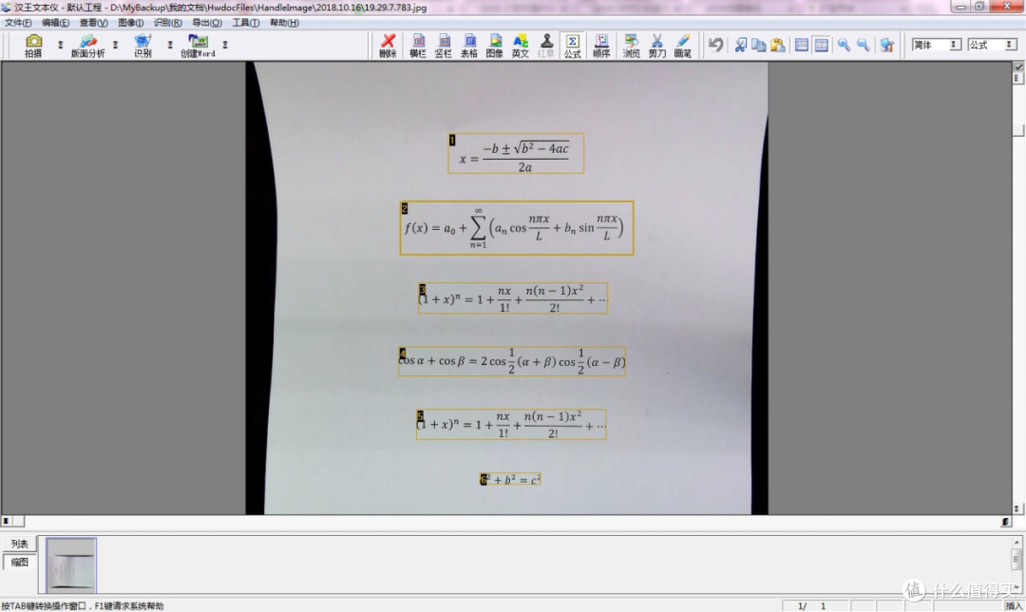Open the 文件(F) menu
Screen dimensions: 1026x612
coord(18,23)
